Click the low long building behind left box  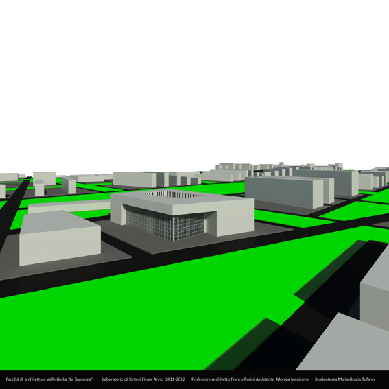(x=69, y=207)
